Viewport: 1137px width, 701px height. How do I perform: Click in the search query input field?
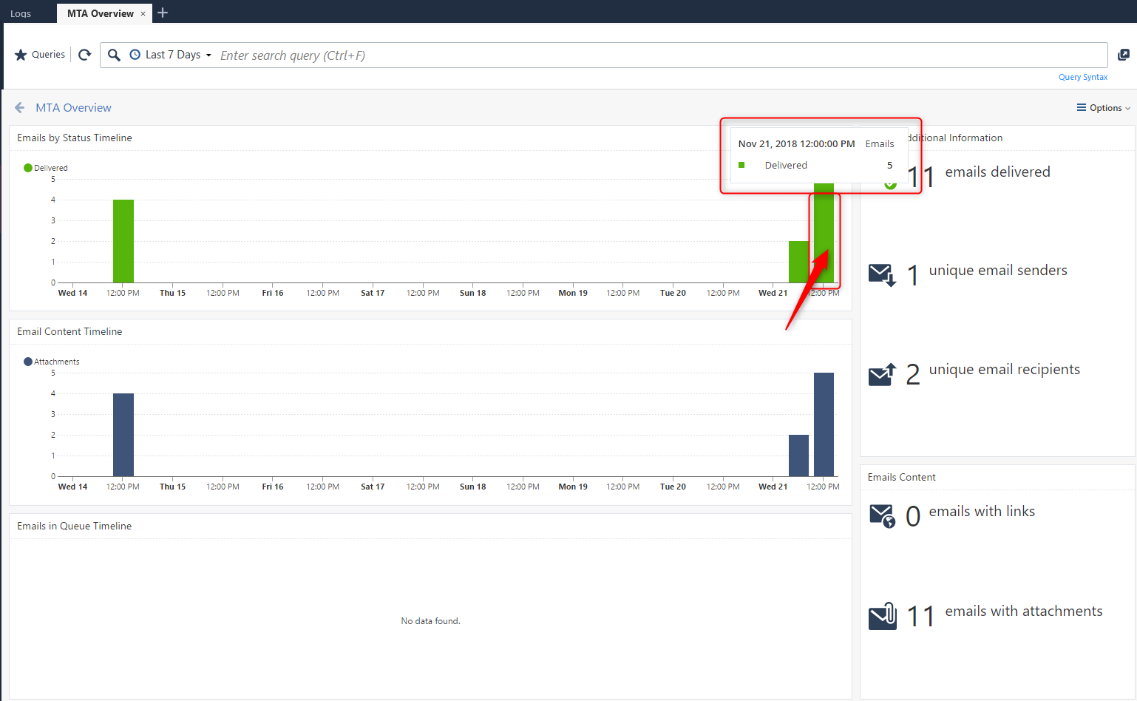[658, 55]
